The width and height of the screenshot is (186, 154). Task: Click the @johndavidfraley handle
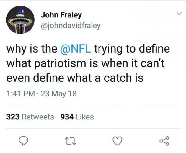point(70,26)
